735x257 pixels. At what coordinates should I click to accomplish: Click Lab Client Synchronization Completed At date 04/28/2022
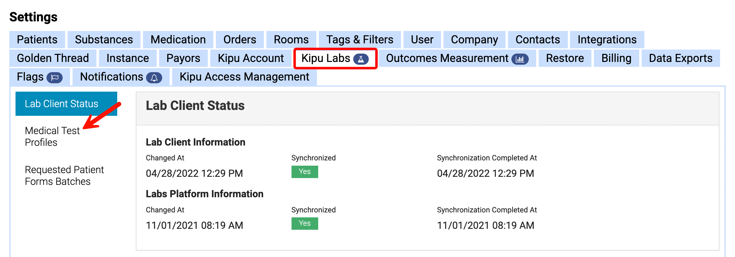point(486,173)
